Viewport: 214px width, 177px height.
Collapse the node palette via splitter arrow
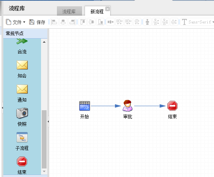[48, 121]
